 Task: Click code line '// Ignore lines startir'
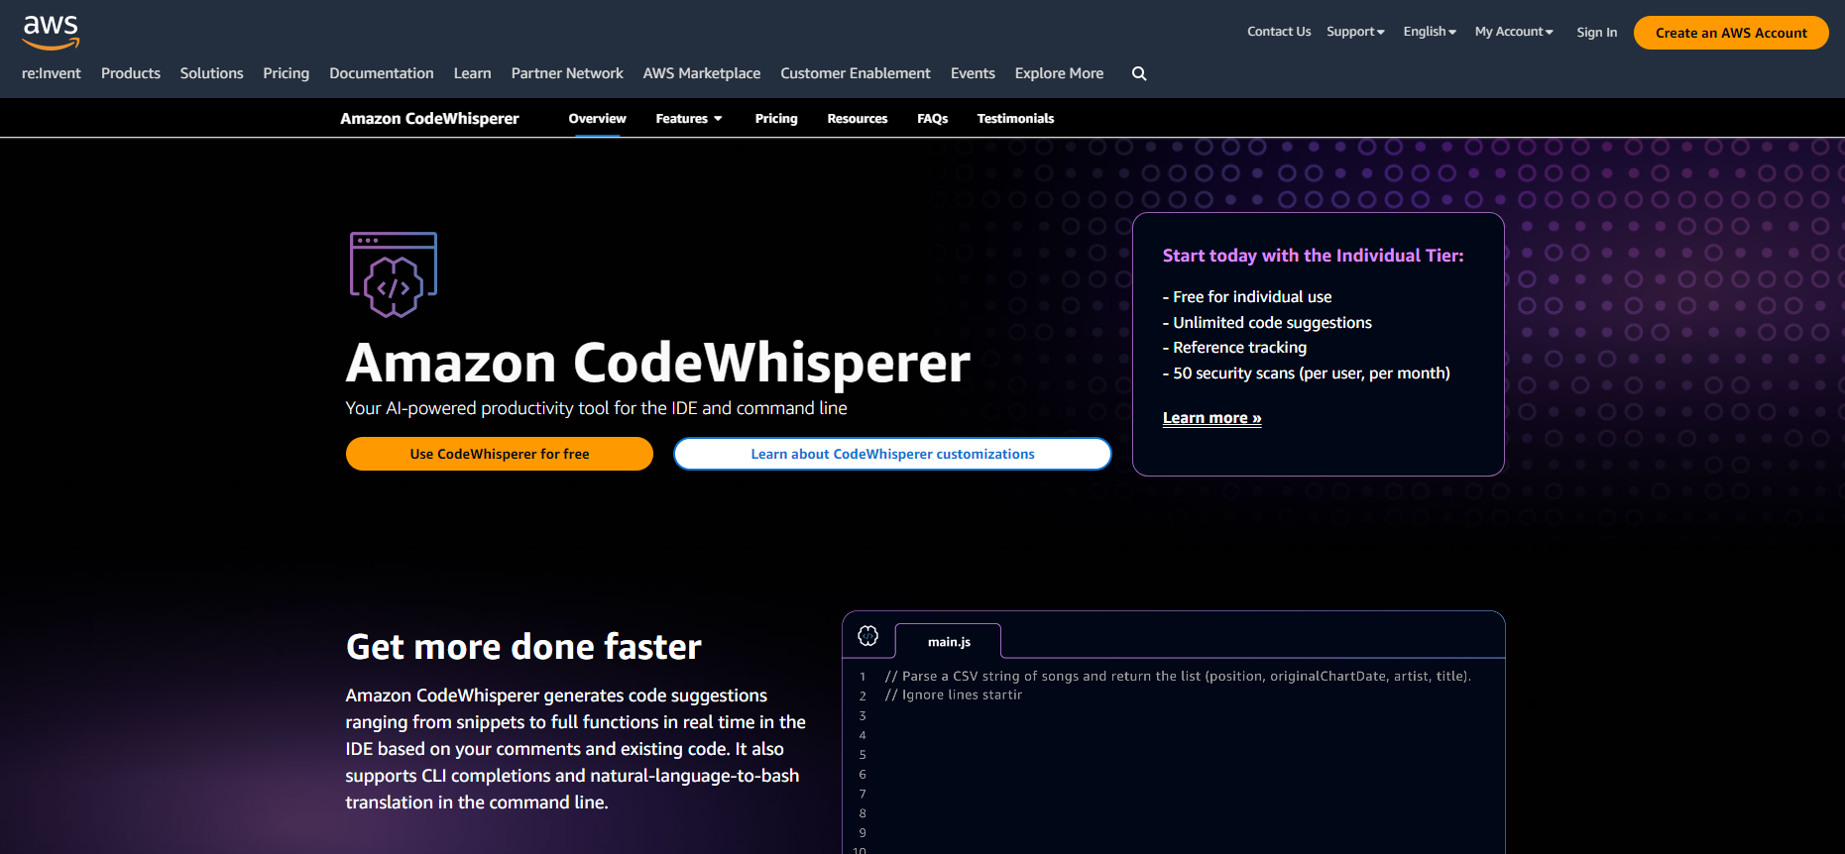pos(953,695)
